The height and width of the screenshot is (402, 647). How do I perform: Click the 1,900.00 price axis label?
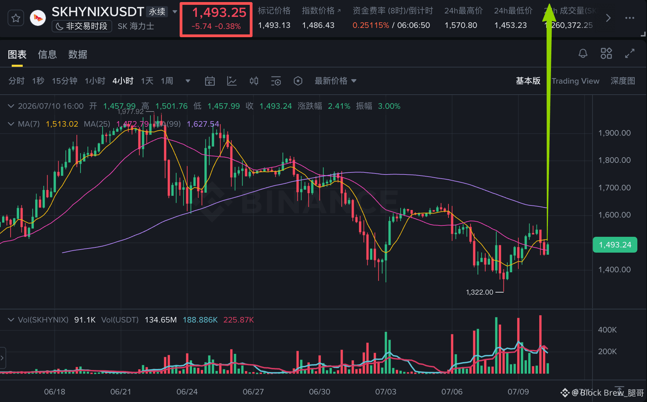point(615,133)
